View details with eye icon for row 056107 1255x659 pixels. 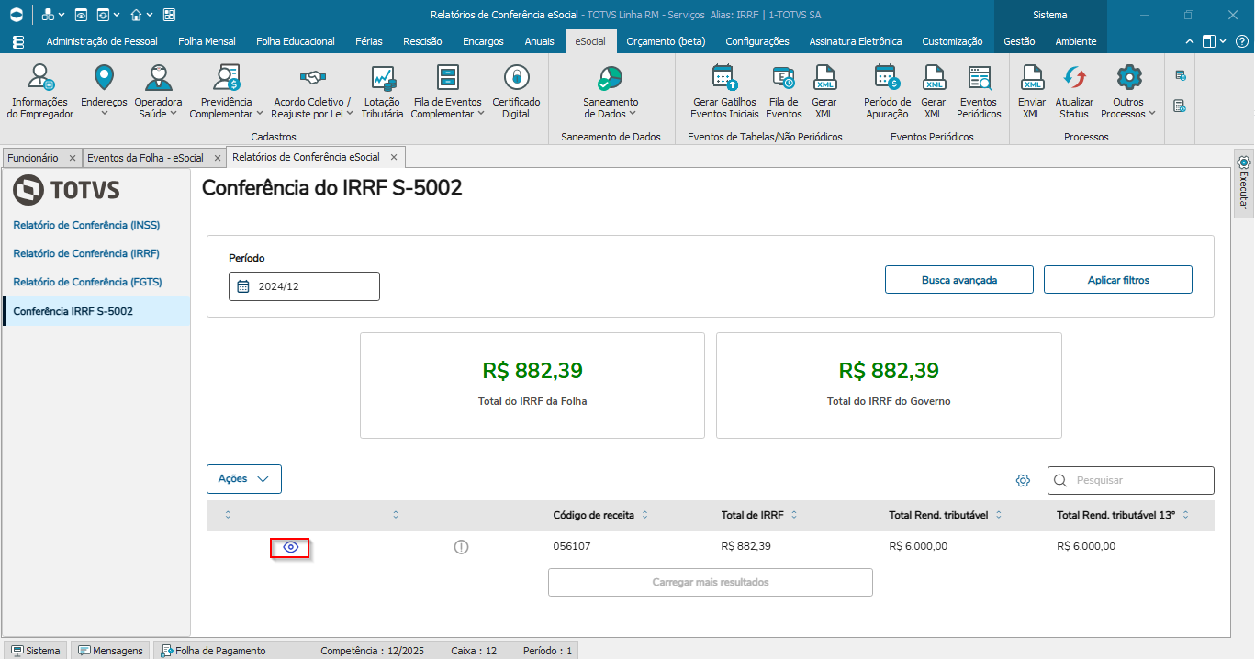290,547
